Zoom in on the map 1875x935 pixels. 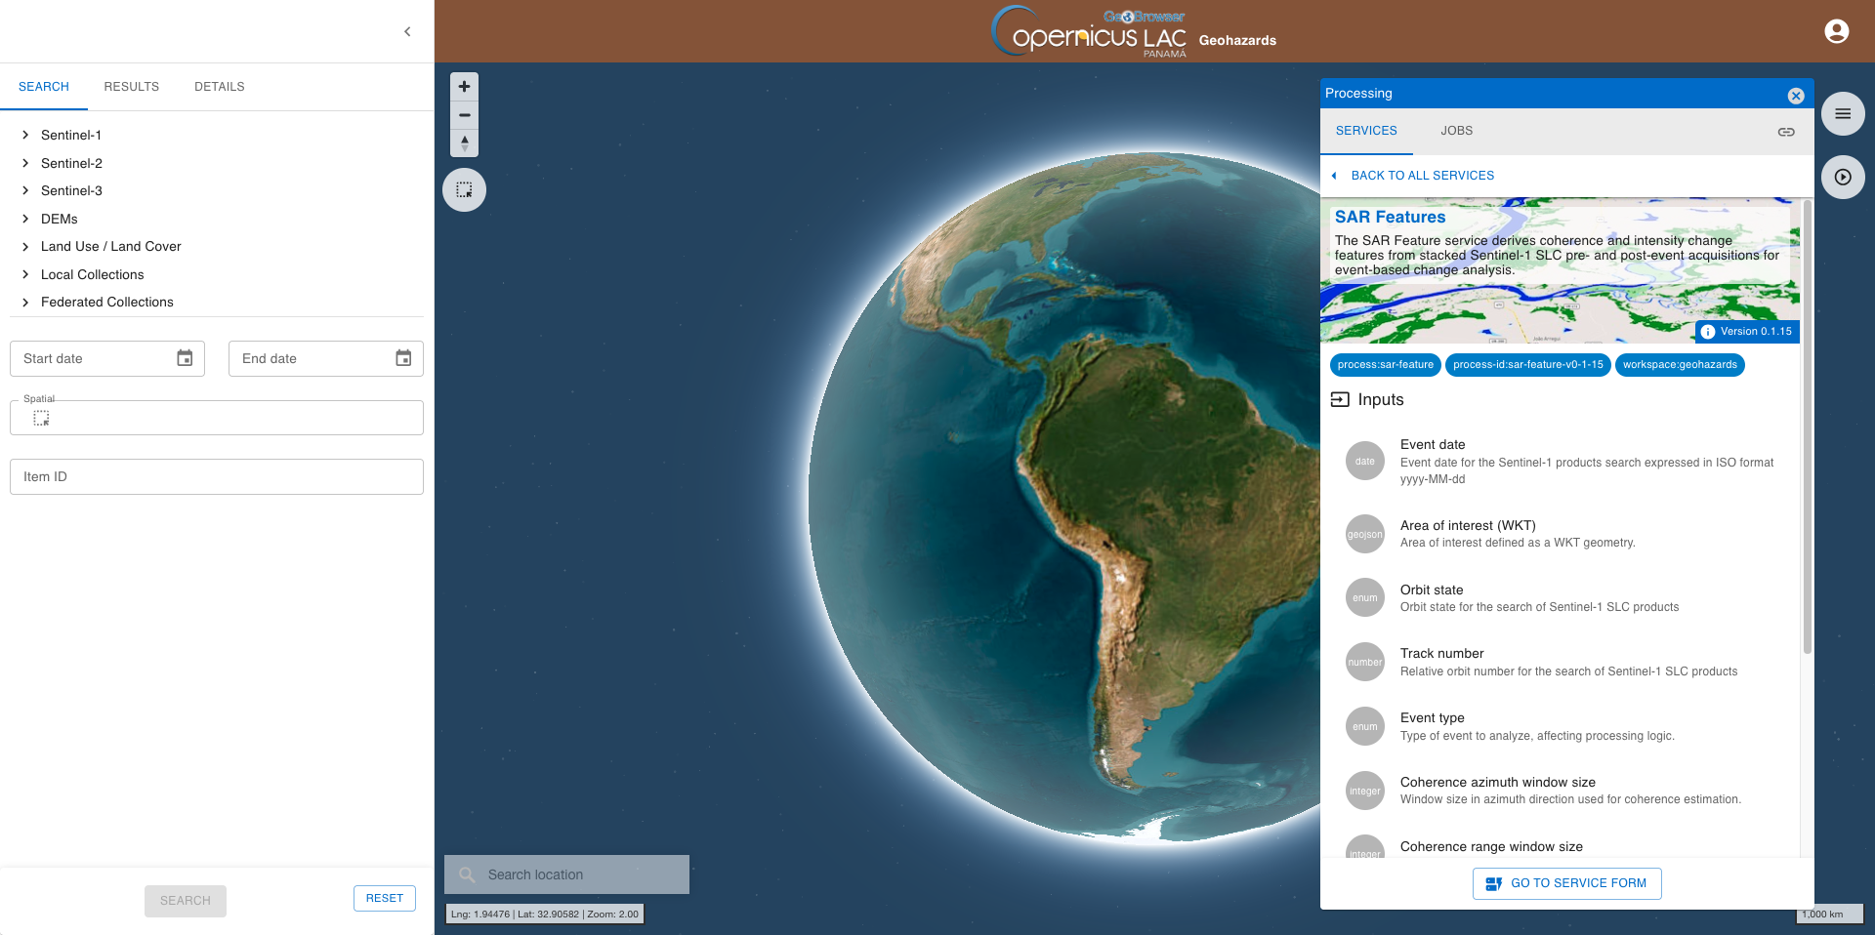click(464, 87)
